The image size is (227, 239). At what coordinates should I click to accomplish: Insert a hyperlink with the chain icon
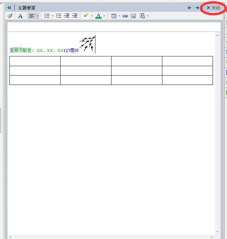[x=125, y=16]
